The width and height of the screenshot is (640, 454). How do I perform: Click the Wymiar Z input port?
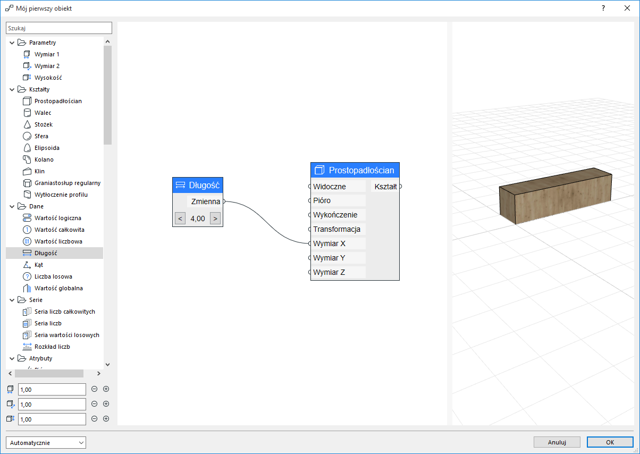click(310, 272)
